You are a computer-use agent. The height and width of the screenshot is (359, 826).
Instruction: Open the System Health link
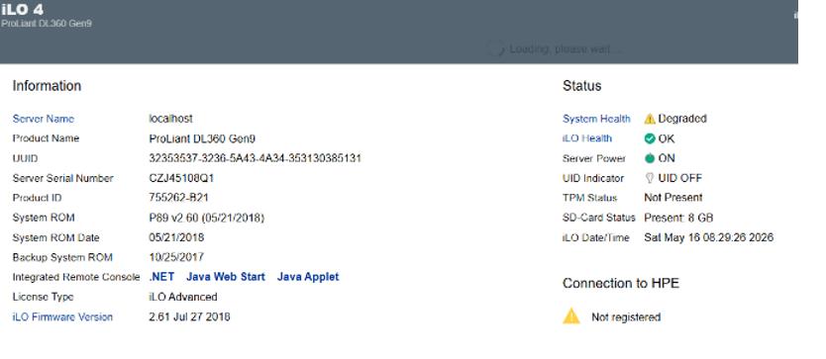pyautogui.click(x=596, y=119)
